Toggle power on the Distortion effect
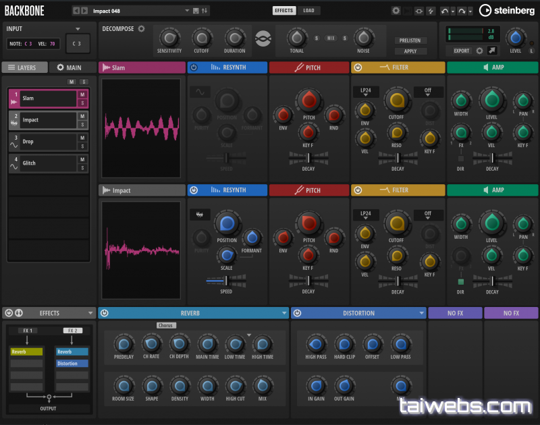This screenshot has height=425, width=540. click(297, 313)
